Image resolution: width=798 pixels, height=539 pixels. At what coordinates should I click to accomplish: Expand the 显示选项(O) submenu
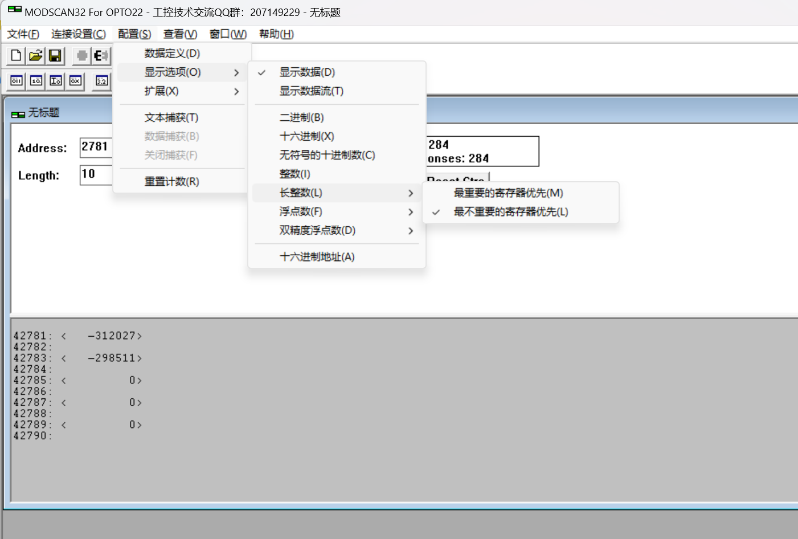click(182, 72)
